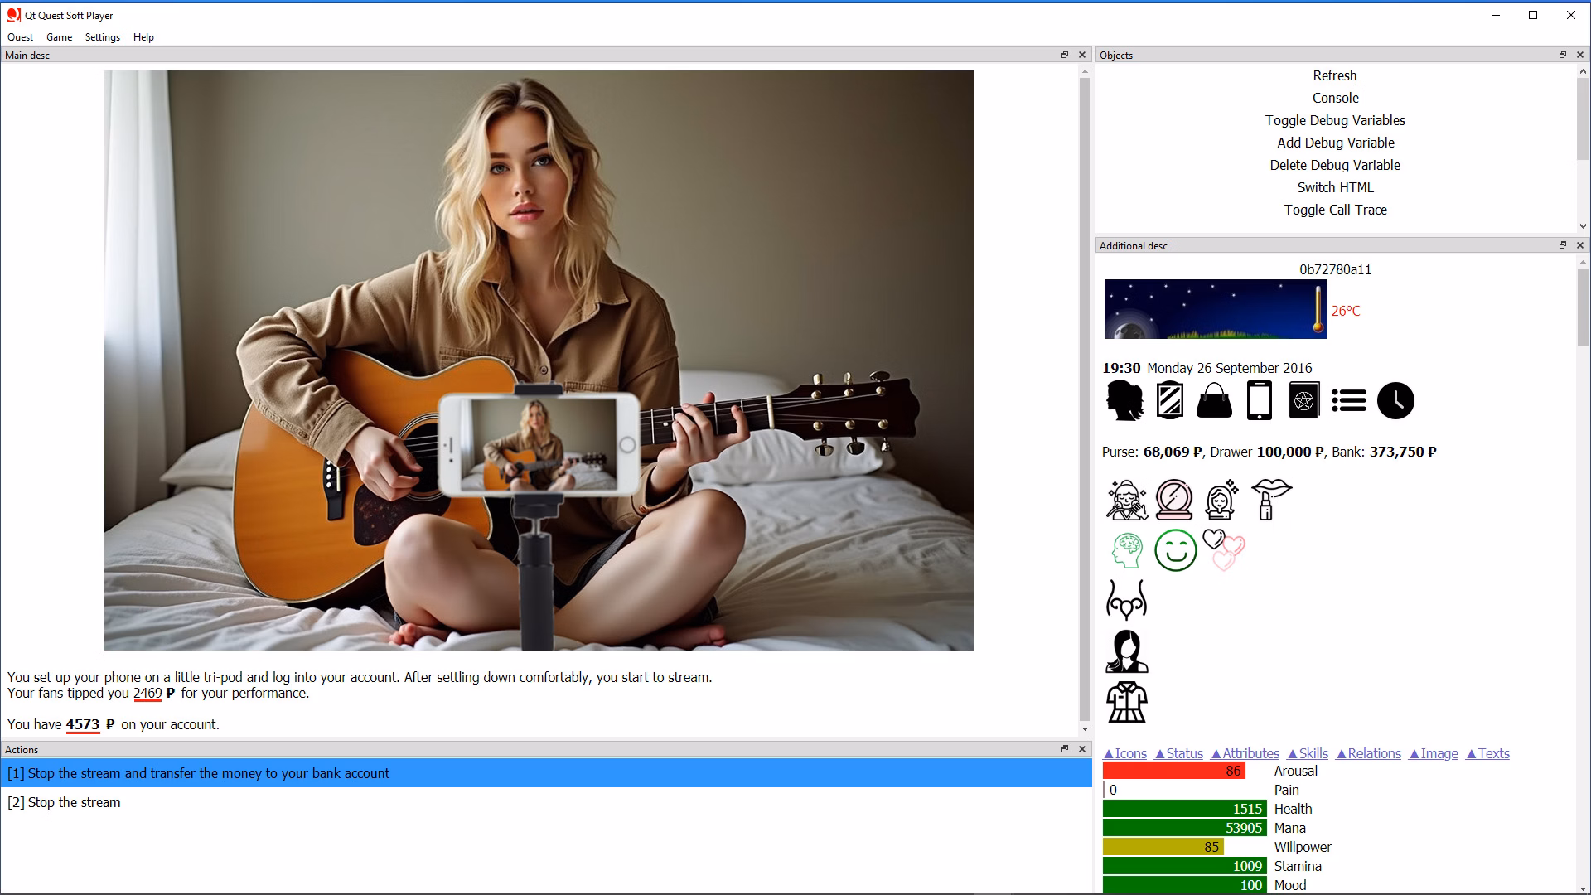
Task: Open the Game menu
Action: click(x=59, y=37)
